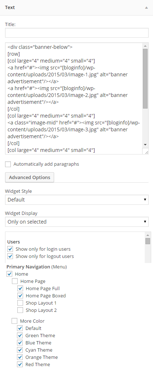
Task: Uncheck the Home menu item checkbox
Action: click(10, 274)
